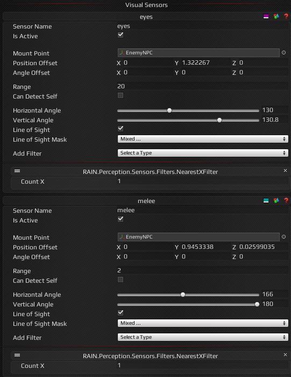Screen dimensions: 291x377
Task: Click eyes Position Offset X field
Action: 147,63
